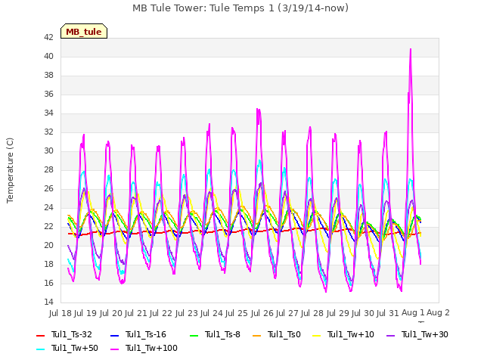Screen dimensions: 484x363
Task: Click the orange Tul1_Ts0 legend swatch
Action: pos(256,335)
